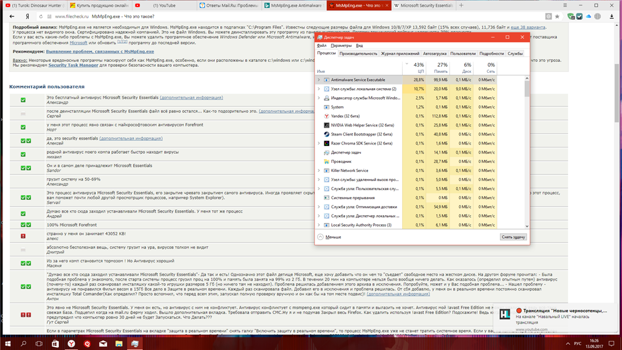Click the red warning mark beside алекс's comment
Image resolution: width=622 pixels, height=350 pixels.
[x=23, y=236]
